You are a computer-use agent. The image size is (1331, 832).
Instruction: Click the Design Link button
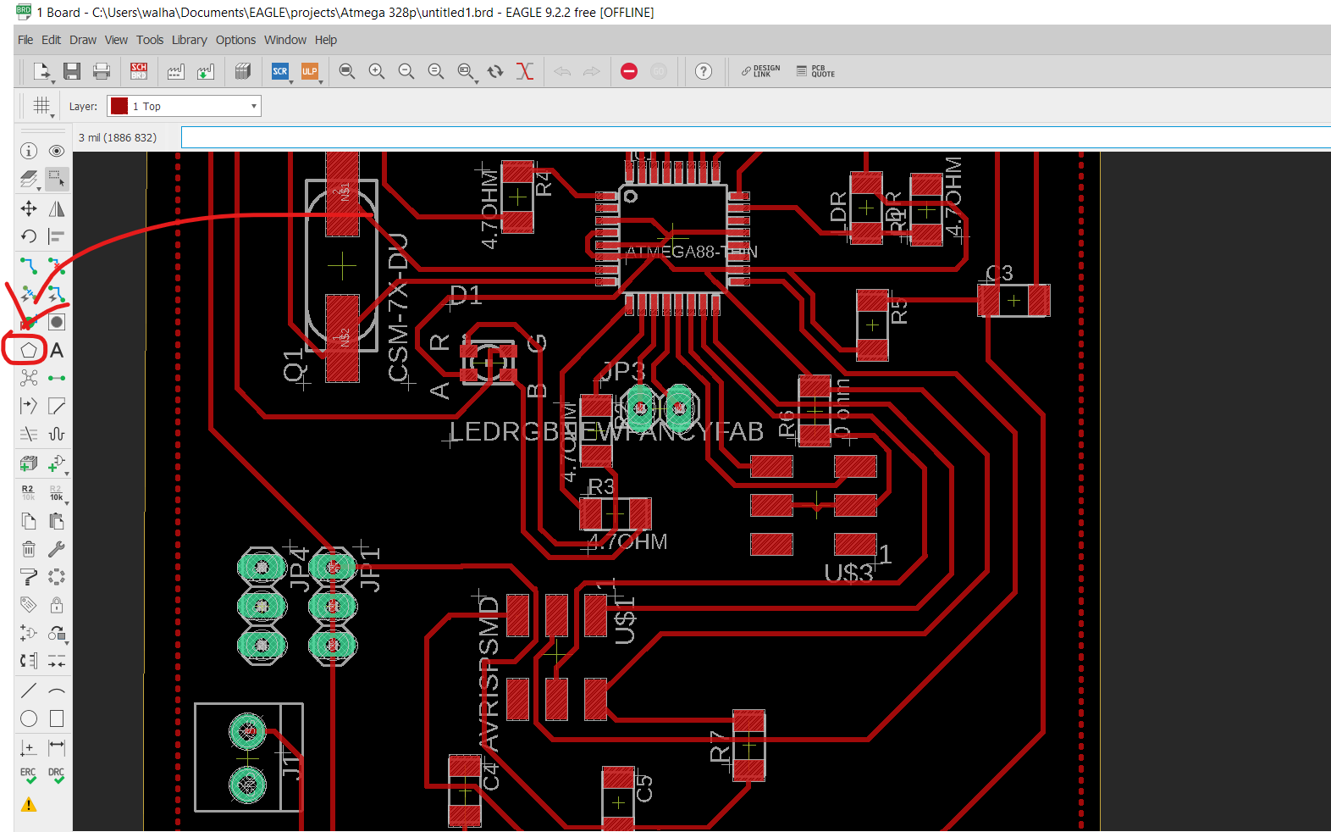[761, 71]
